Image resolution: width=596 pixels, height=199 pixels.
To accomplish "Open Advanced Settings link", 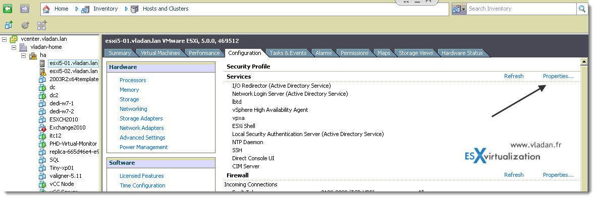I will pyautogui.click(x=142, y=138).
